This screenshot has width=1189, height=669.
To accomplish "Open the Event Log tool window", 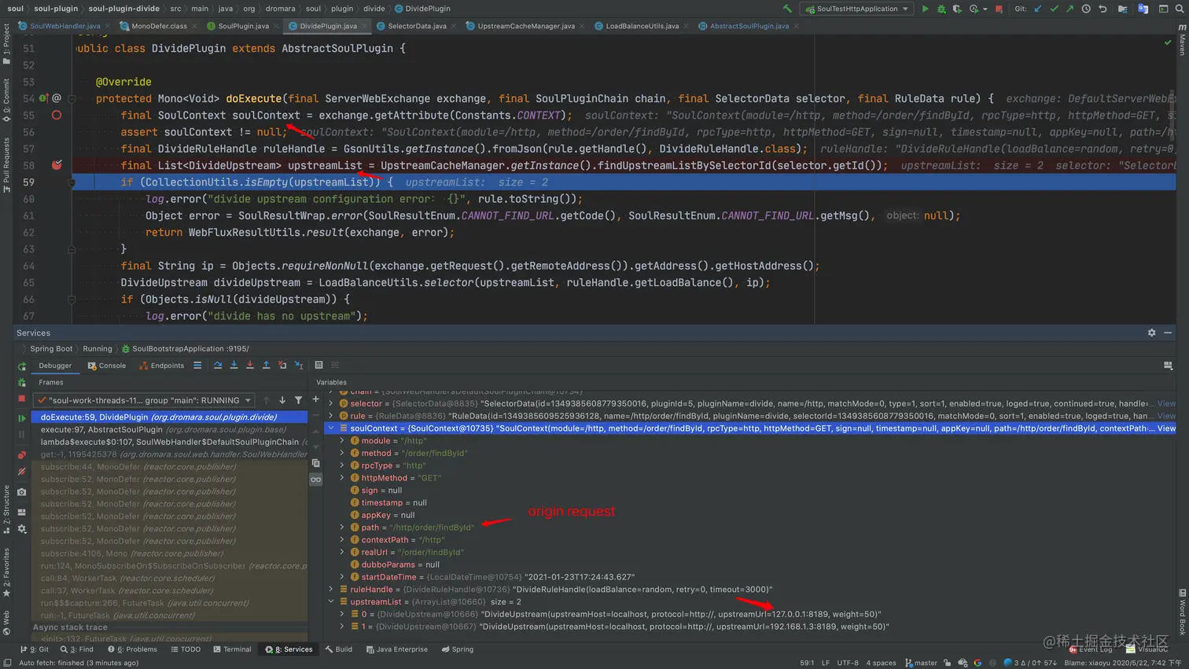I will (1091, 649).
